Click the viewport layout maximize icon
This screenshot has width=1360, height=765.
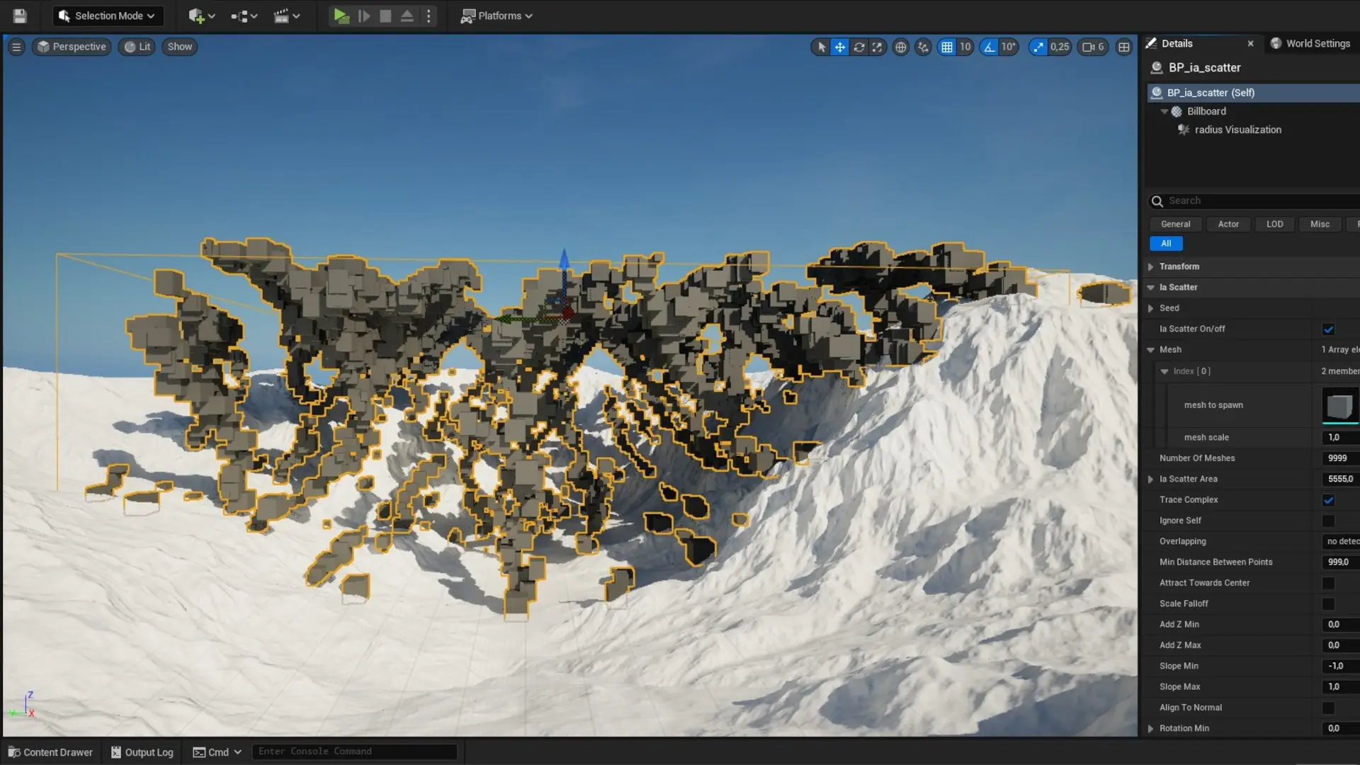pyautogui.click(x=1123, y=47)
